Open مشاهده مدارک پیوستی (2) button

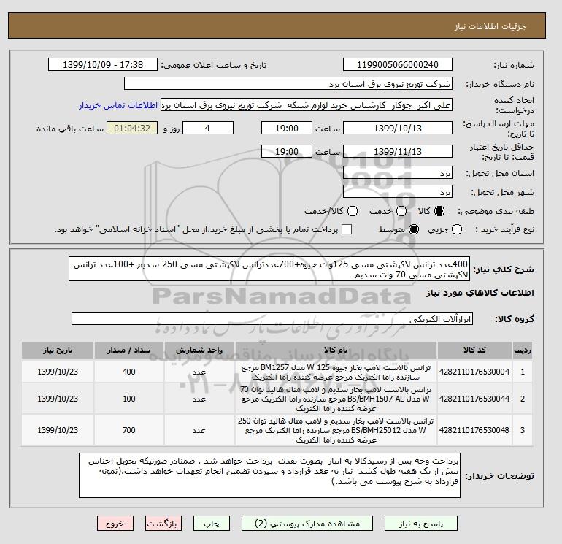click(307, 524)
